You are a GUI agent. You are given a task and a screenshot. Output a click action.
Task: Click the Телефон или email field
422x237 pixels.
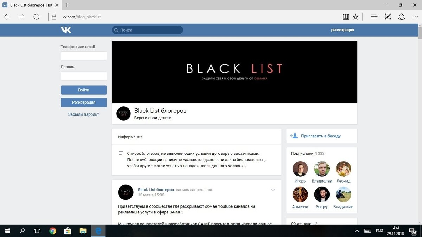(x=84, y=56)
